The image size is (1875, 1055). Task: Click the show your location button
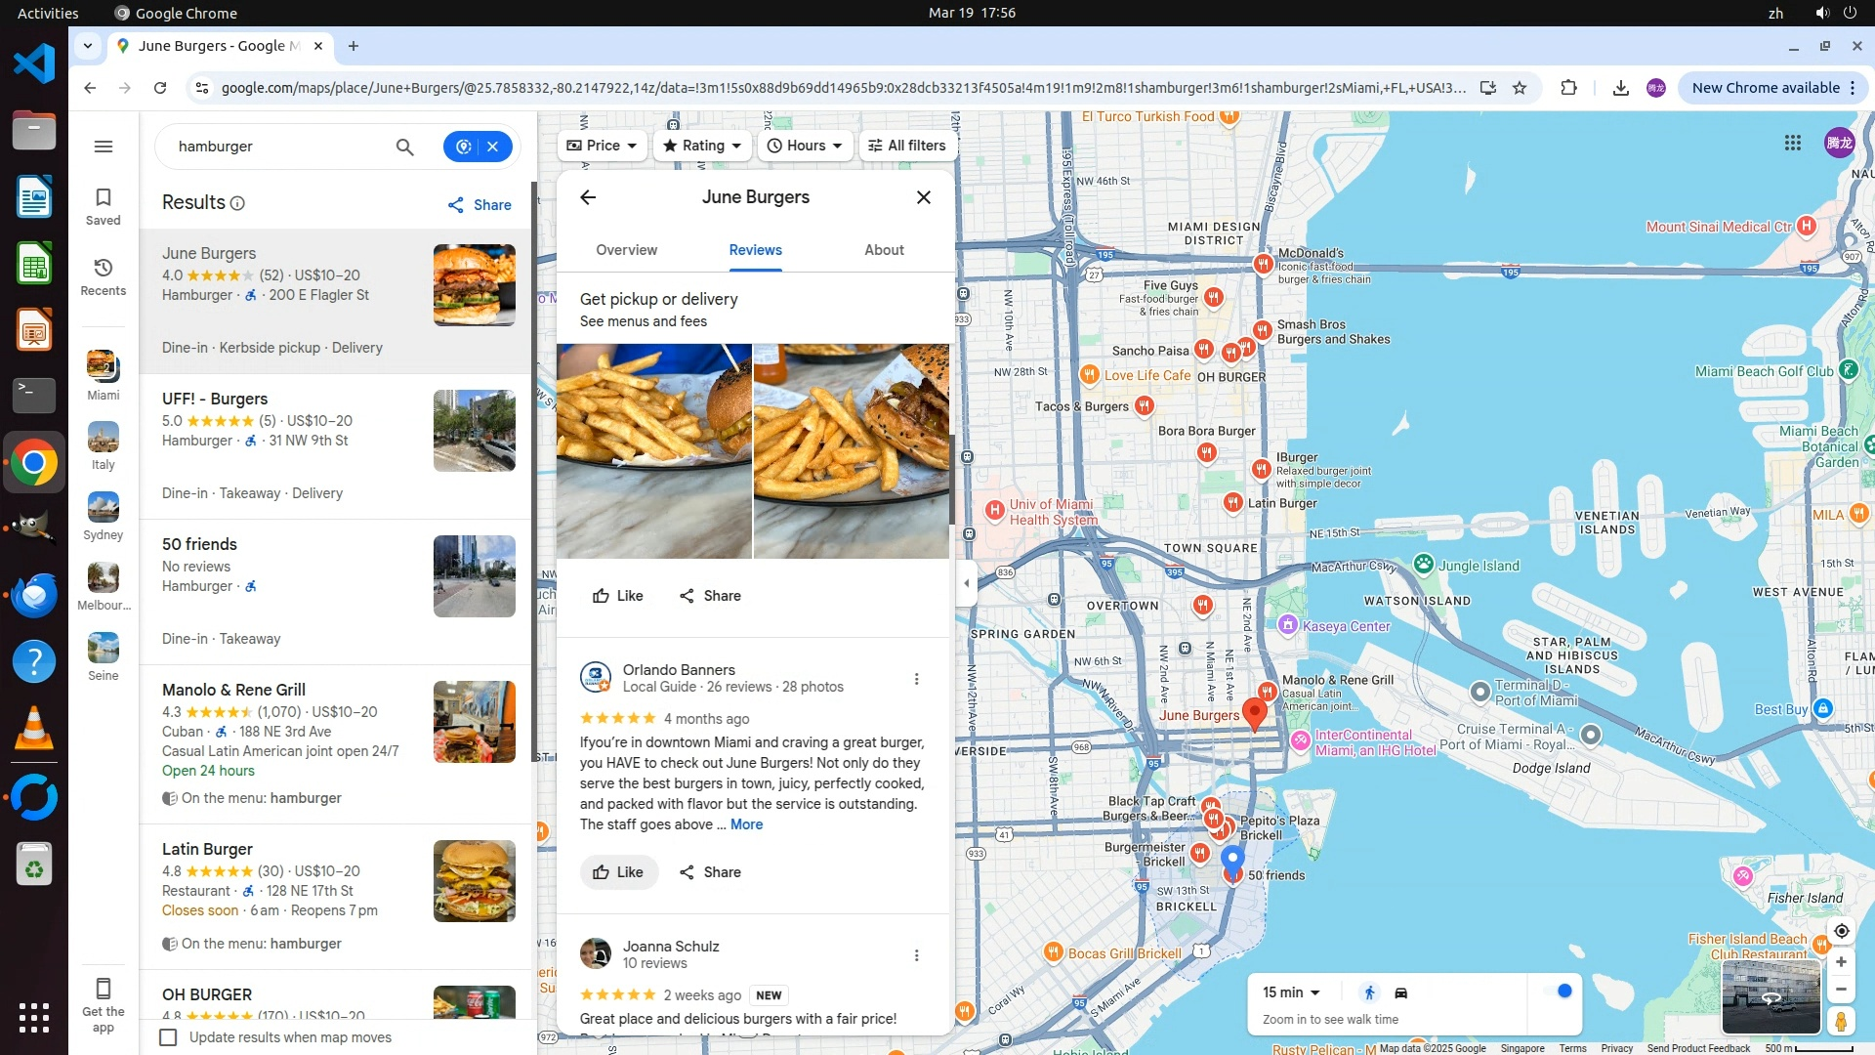[1841, 931]
